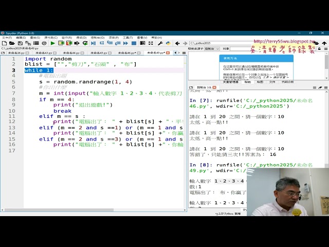Image resolution: width=329 pixels, height=247 pixels.
Task: Open the help pane options hamburger menu
Action: pos(325,49)
